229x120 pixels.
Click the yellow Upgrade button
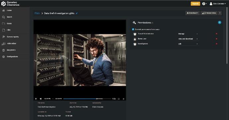pyautogui.click(x=195, y=4)
